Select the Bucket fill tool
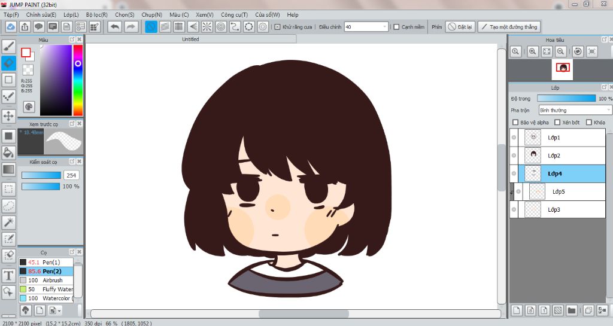 pyautogui.click(x=8, y=153)
